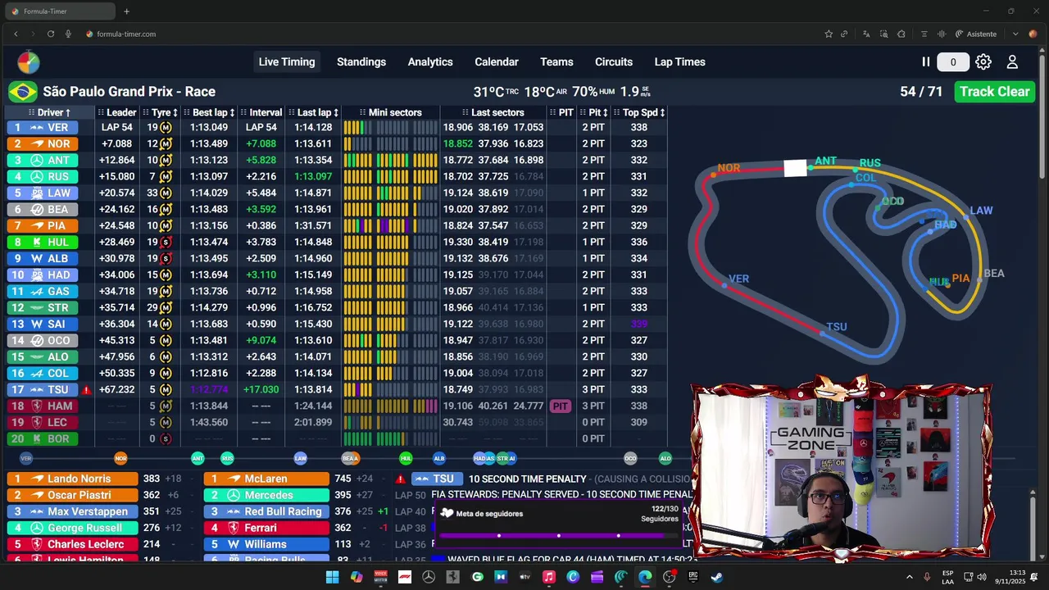Image resolution: width=1049 pixels, height=590 pixels.
Task: Select McLaren in constructor standings
Action: (266, 479)
